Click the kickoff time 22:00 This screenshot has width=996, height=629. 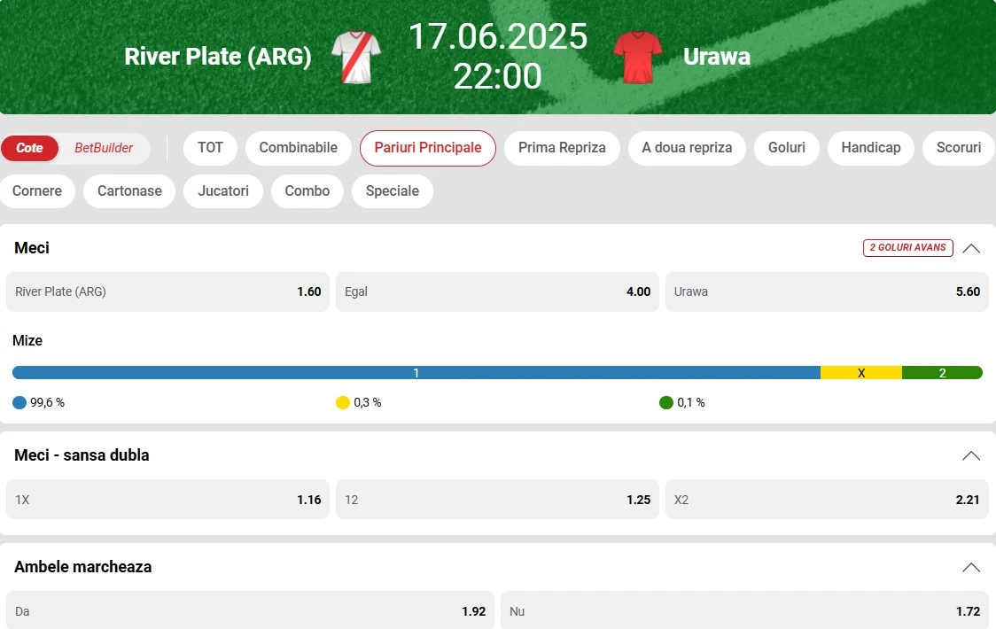pos(497,76)
